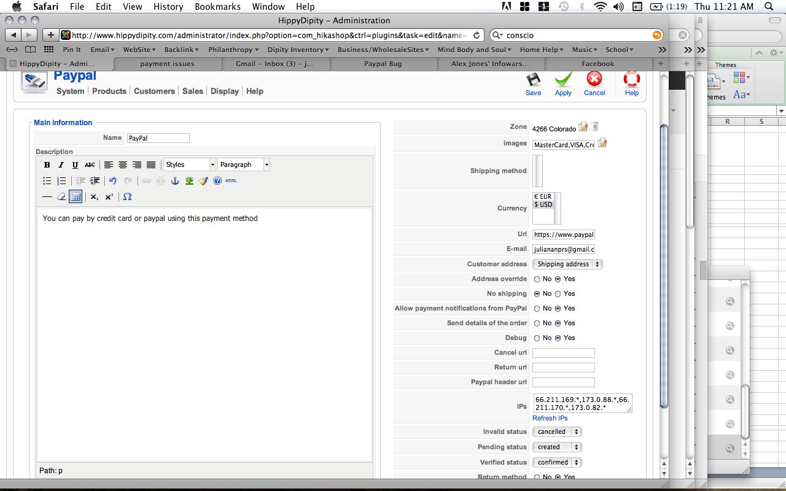Image resolution: width=786 pixels, height=491 pixels.
Task: Toggle italic formatting in the editor
Action: [x=61, y=164]
